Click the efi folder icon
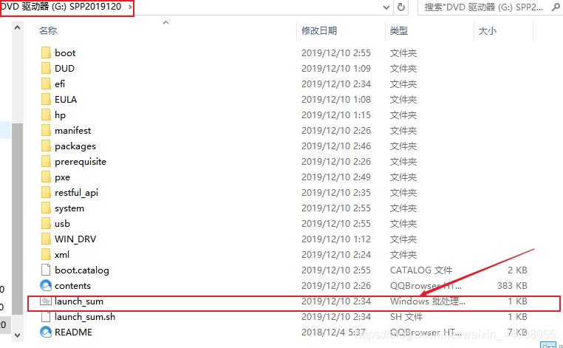This screenshot has height=348, width=563. tap(46, 83)
